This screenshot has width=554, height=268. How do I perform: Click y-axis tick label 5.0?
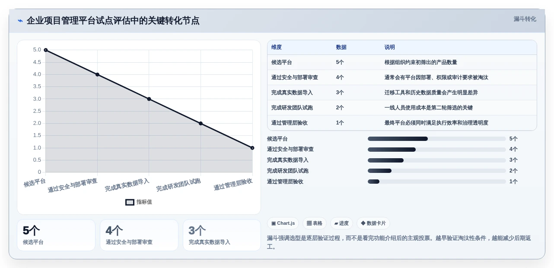[37, 50]
